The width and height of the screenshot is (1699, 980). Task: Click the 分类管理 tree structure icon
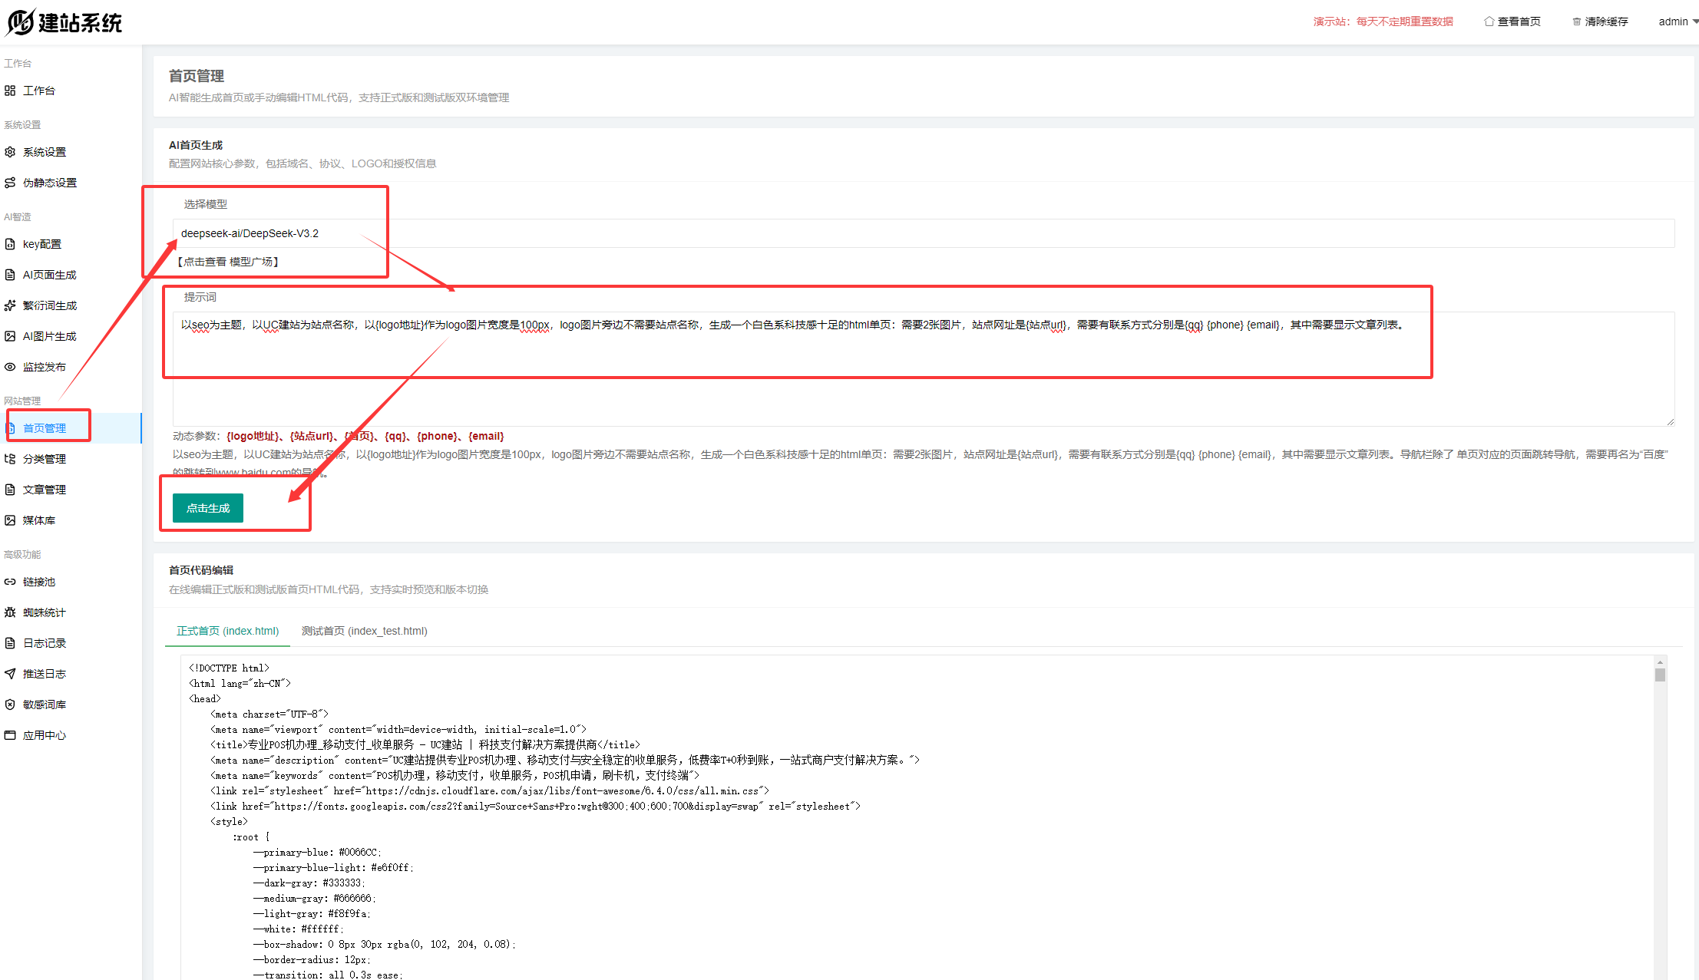tap(10, 459)
